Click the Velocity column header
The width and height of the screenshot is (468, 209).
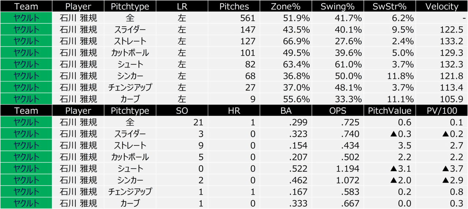(442, 6)
